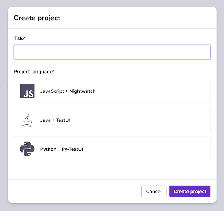Click the Python + Py-TestUI text
The image size is (224, 211).
coord(62,149)
